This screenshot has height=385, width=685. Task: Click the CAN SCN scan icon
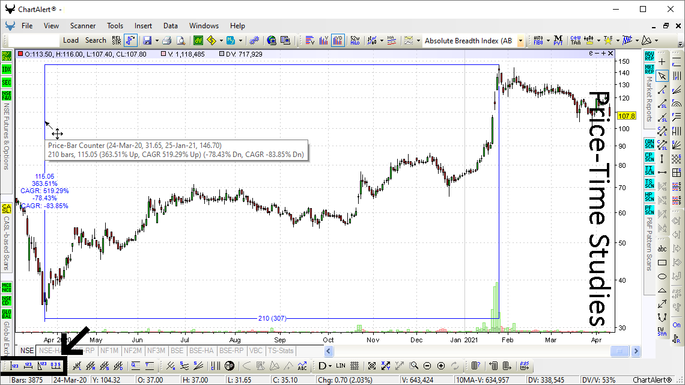pyautogui.click(x=650, y=144)
